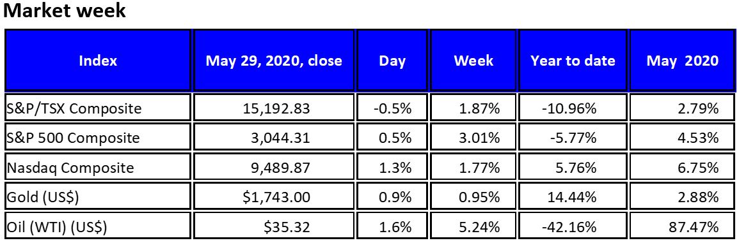The height and width of the screenshot is (243, 739).
Task: Select the Market week title text
Action: tap(65, 10)
